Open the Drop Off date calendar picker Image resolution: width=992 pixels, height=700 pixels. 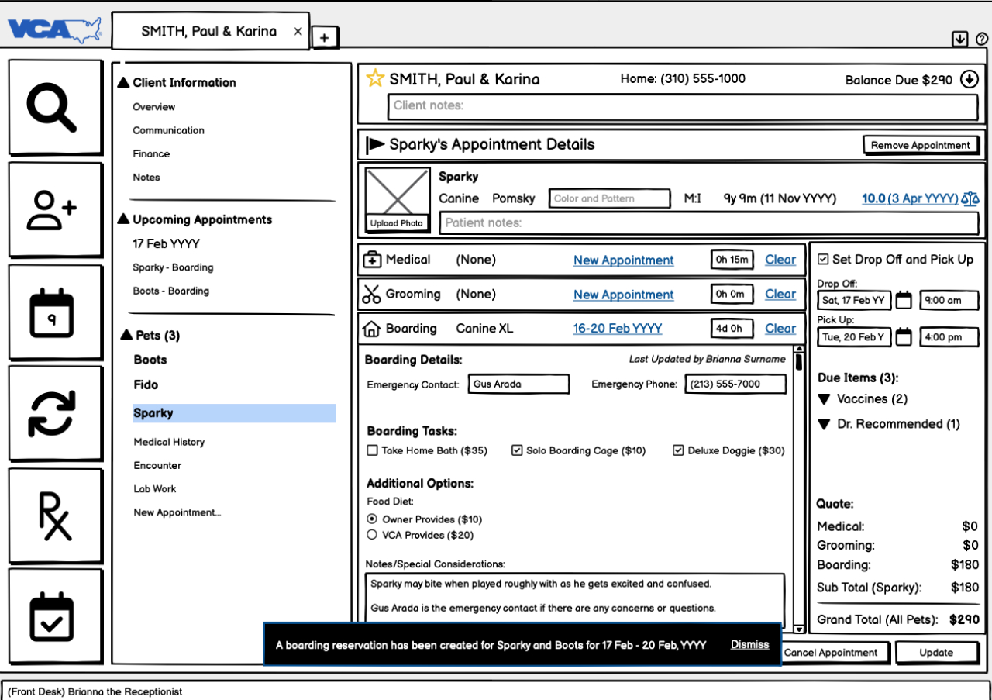(904, 300)
